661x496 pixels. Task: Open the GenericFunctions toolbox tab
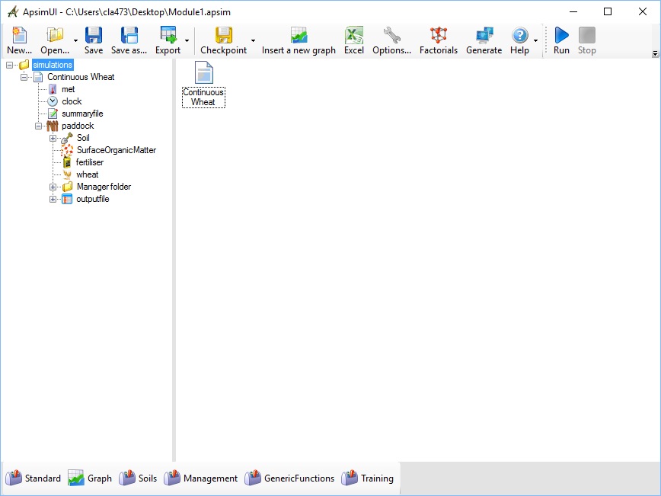[289, 478]
